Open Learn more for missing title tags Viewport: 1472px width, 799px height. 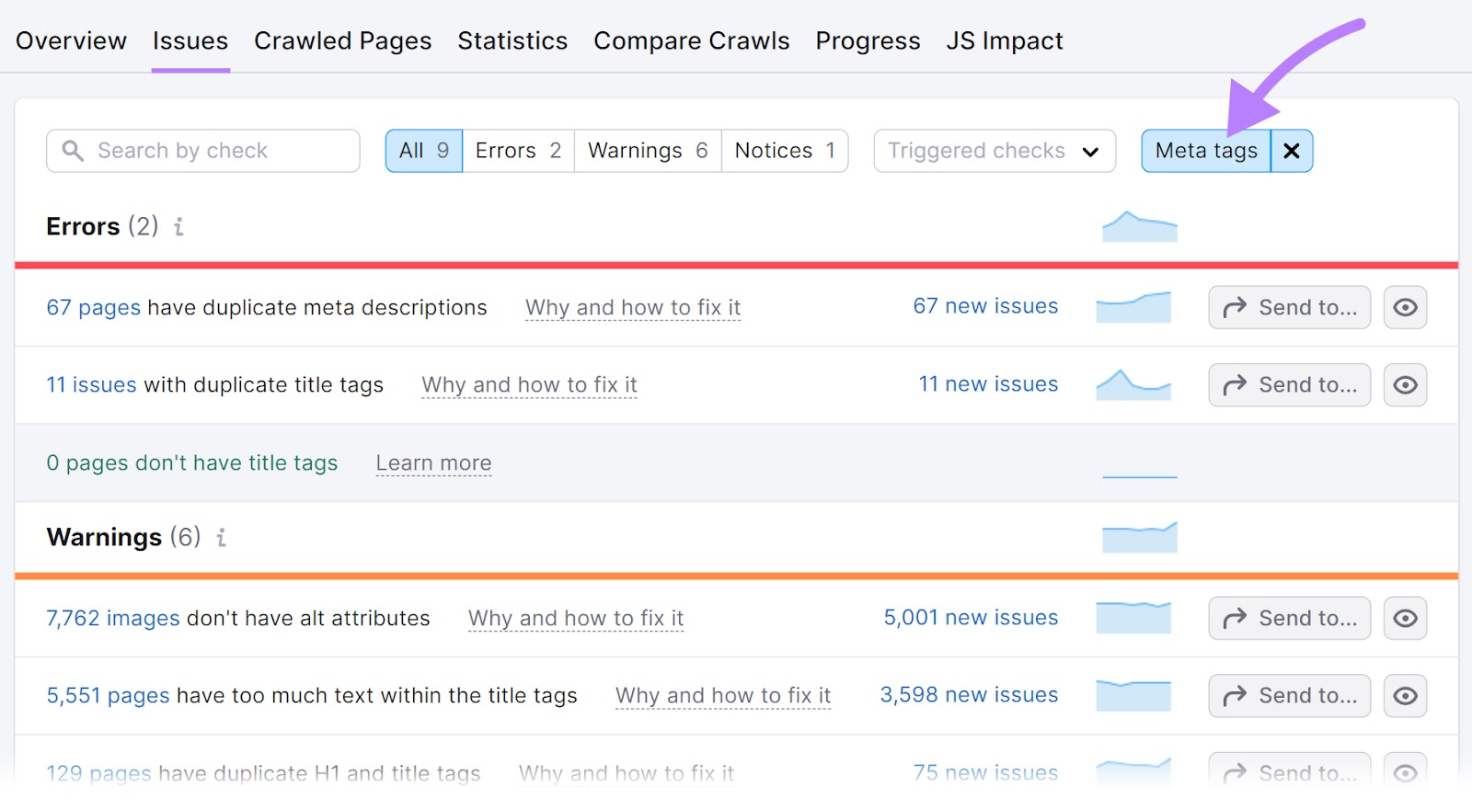pos(433,462)
